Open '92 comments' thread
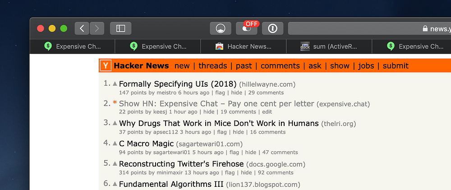 pyautogui.click(x=276, y=173)
